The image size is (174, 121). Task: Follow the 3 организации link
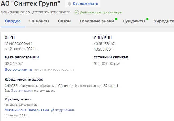[21, 90]
